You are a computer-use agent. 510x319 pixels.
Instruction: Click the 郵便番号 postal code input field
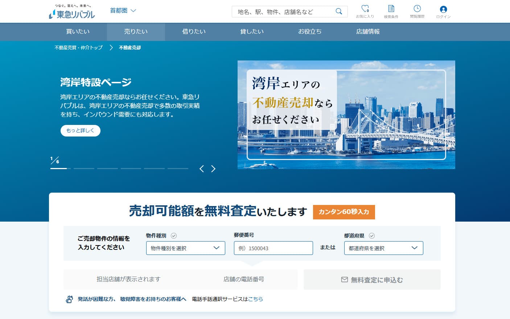tap(273, 248)
